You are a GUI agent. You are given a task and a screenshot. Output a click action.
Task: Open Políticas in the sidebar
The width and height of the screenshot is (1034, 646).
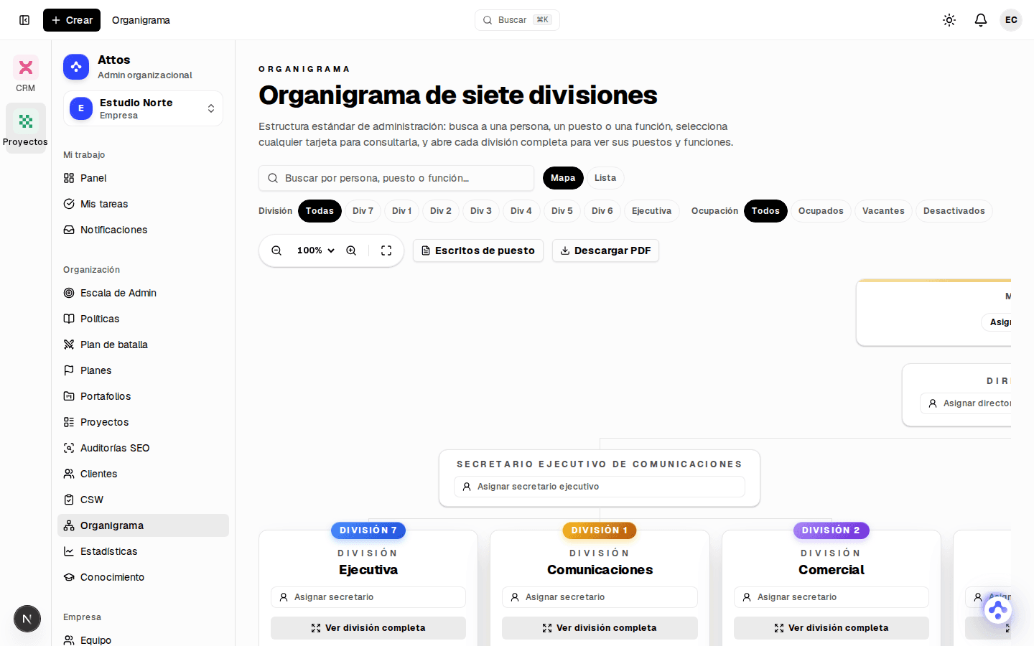click(143, 319)
